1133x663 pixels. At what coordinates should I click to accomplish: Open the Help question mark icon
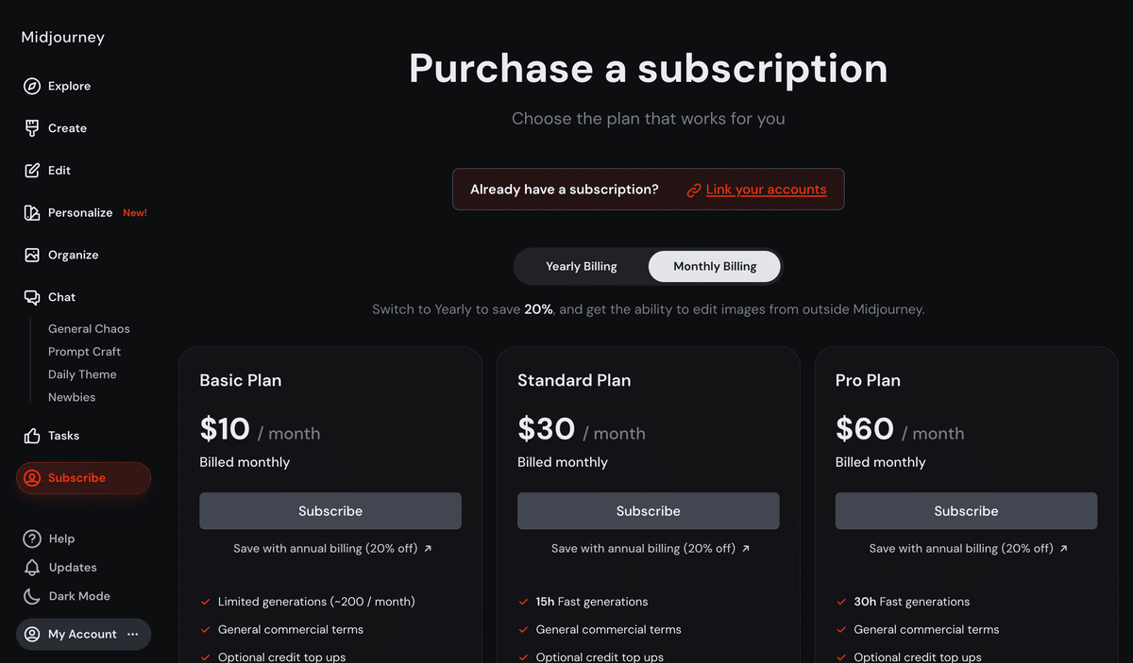click(x=32, y=539)
